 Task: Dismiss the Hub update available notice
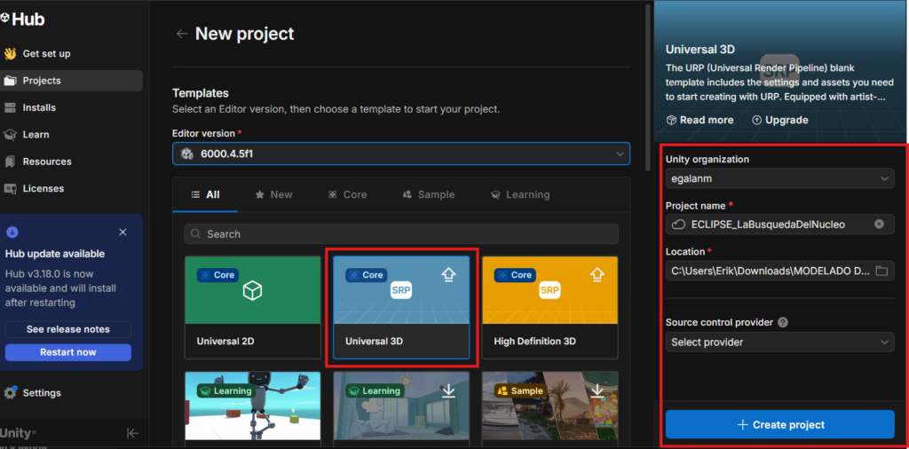pyautogui.click(x=123, y=232)
